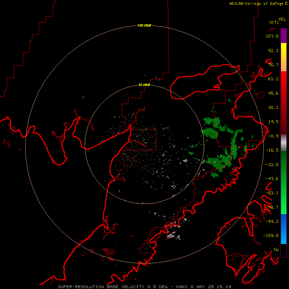This screenshot has height=289, width=289.
Task: Click the -47.6 velocity scale value
Action: pyautogui.click(x=272, y=179)
